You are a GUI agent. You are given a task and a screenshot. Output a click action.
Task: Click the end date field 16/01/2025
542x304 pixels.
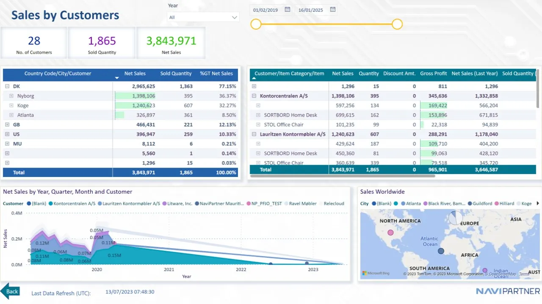(x=311, y=10)
